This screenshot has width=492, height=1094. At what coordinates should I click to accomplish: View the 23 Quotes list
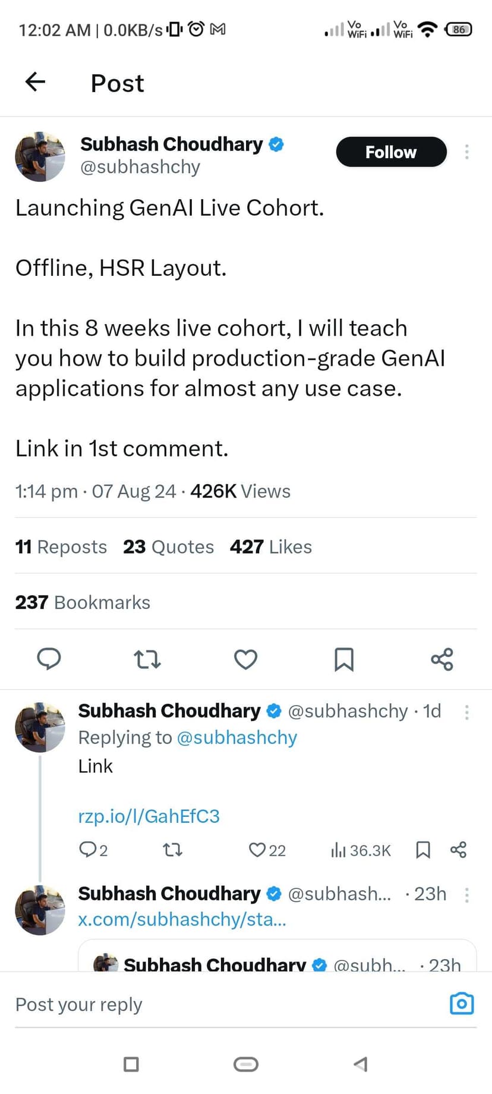[168, 546]
